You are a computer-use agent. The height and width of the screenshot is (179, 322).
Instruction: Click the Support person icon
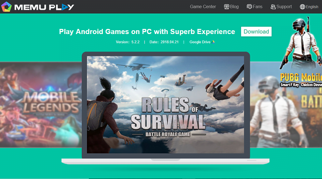pos(273,7)
